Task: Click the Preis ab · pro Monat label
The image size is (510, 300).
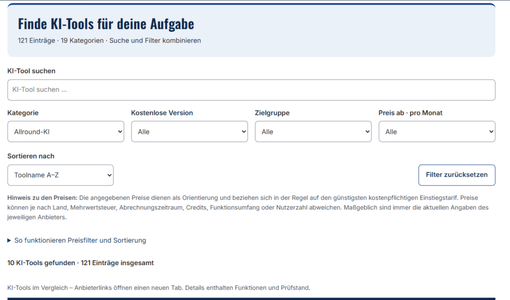Action: (410, 113)
